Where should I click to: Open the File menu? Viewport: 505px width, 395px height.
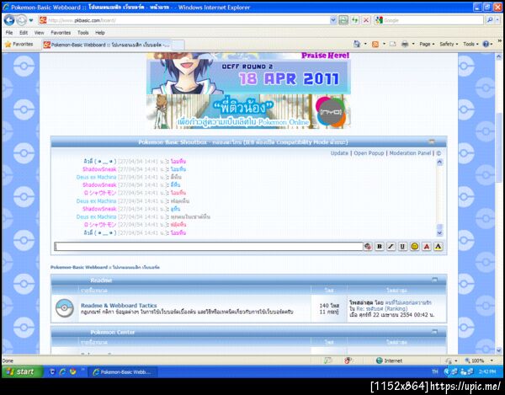(x=9, y=33)
